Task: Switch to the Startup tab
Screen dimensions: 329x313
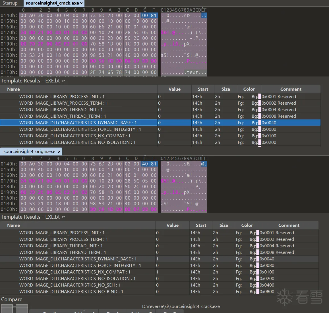Action: (x=10, y=3)
